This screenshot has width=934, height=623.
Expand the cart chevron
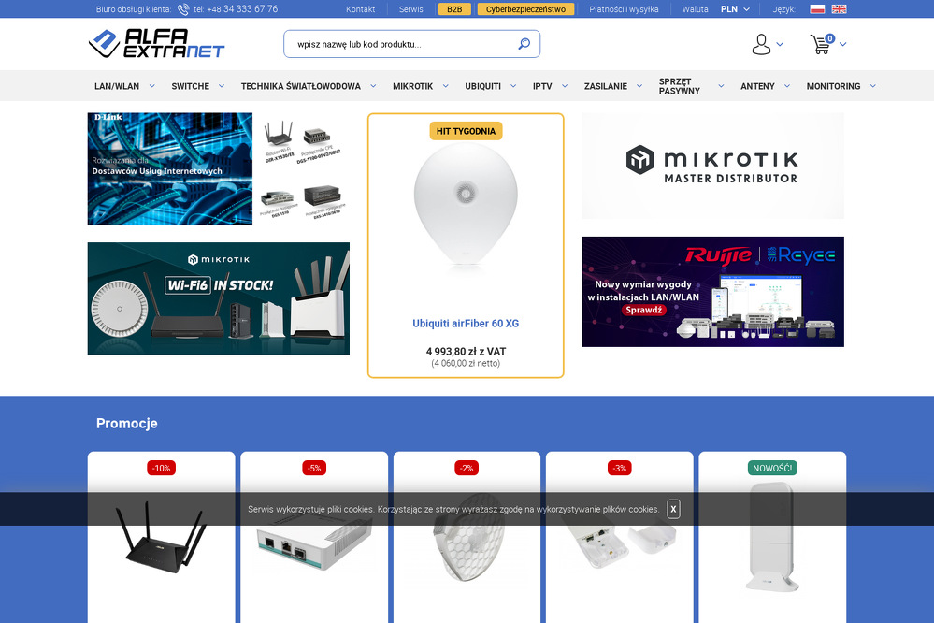click(x=843, y=44)
